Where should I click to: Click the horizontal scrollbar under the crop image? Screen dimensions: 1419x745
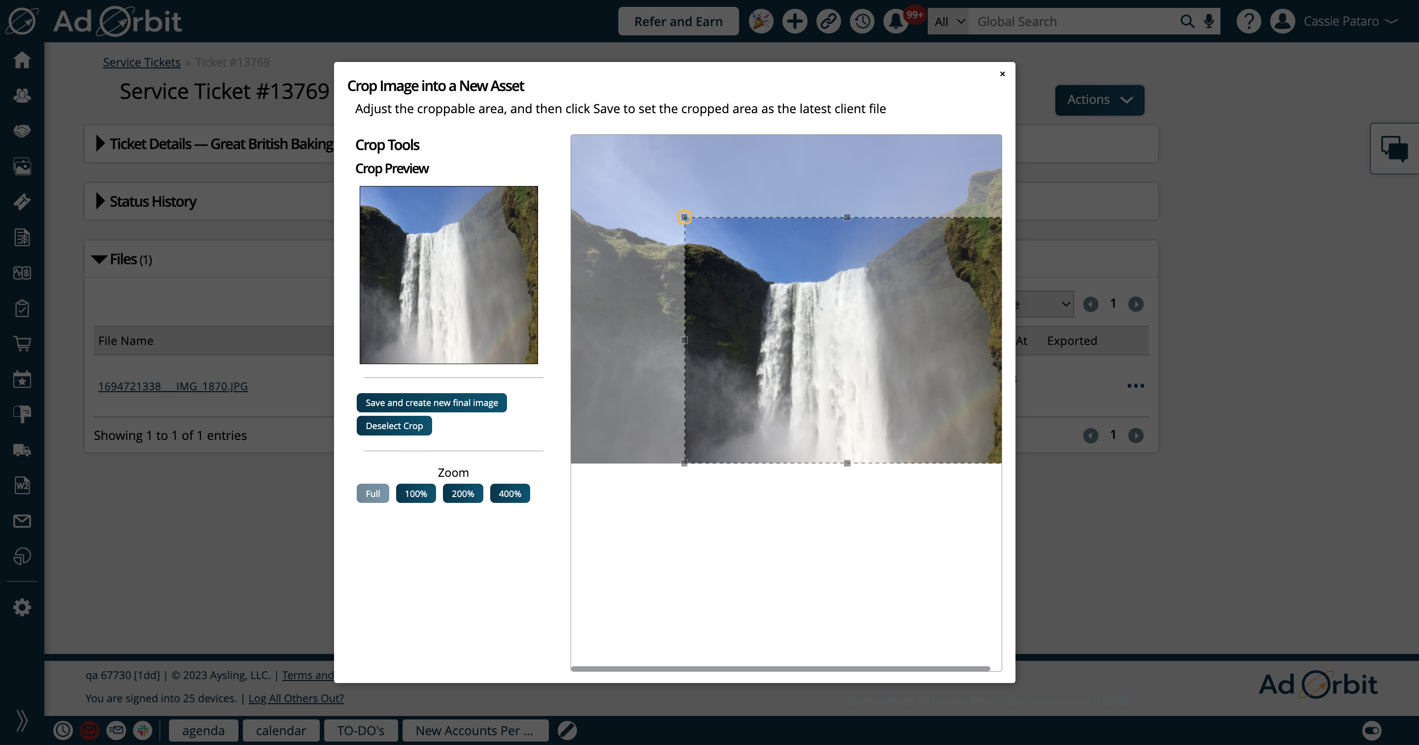click(x=780, y=669)
